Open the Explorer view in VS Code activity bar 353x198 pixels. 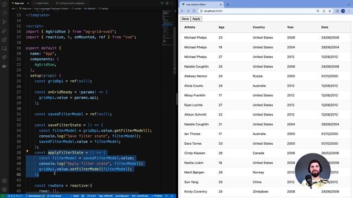click(4, 4)
